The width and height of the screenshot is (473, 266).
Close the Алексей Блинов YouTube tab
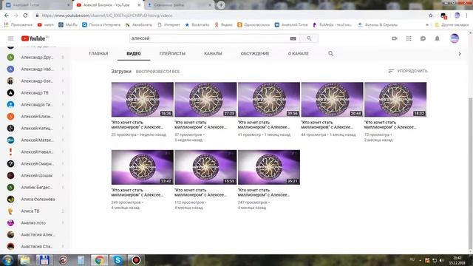click(x=140, y=5)
